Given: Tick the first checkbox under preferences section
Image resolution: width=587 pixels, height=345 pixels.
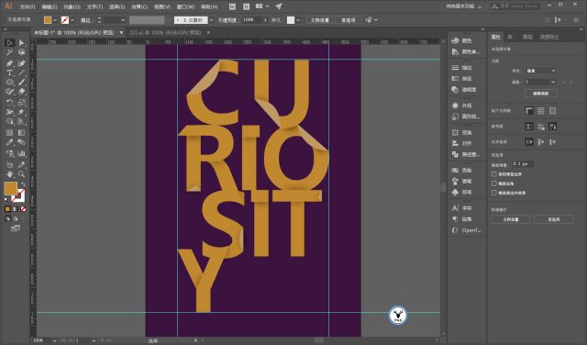Looking at the screenshot, I should pyautogui.click(x=494, y=174).
